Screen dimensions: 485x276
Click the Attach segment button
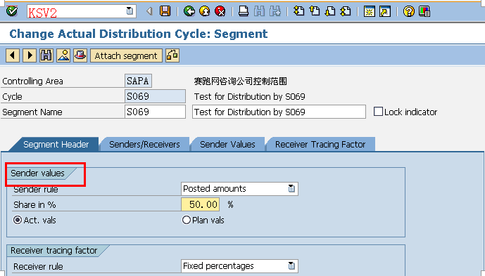(x=126, y=55)
